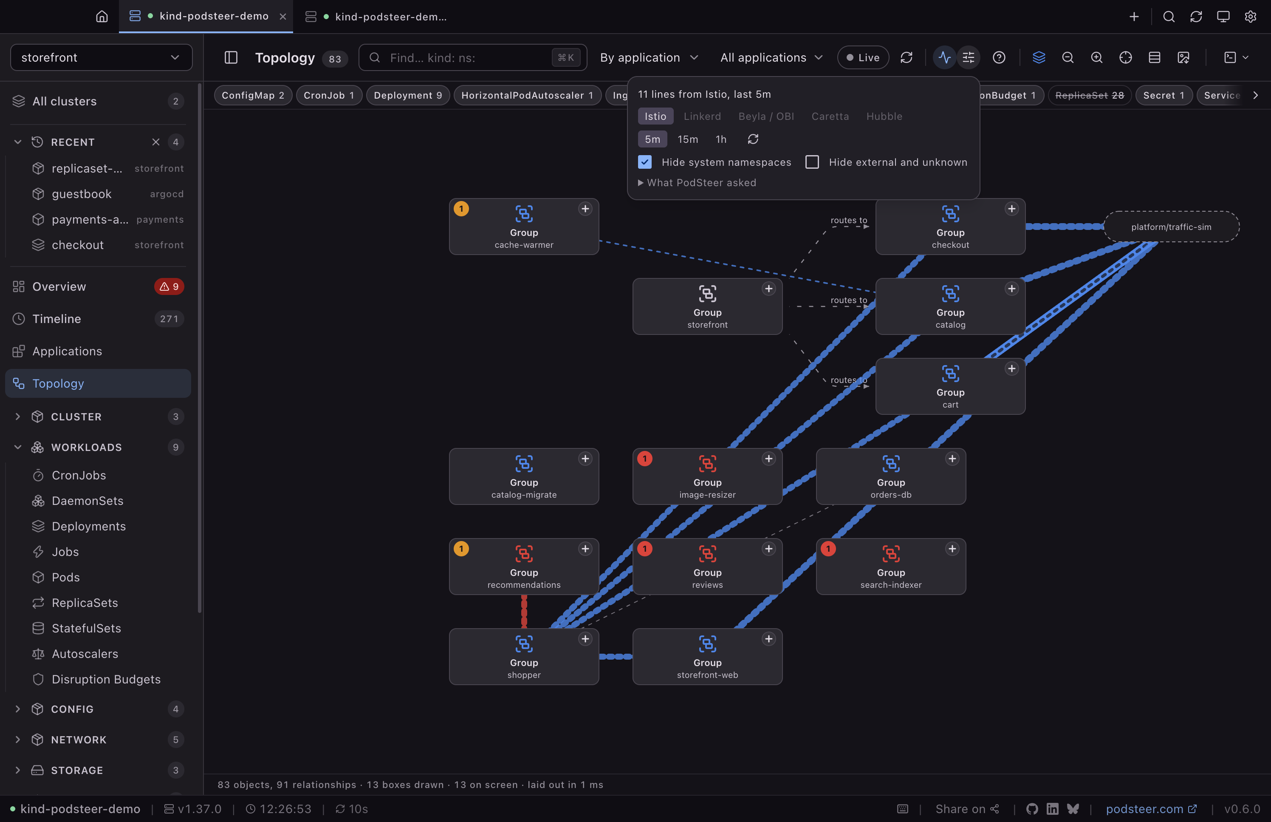Image resolution: width=1271 pixels, height=822 pixels.
Task: Open Timeline in the sidebar
Action: (98, 319)
